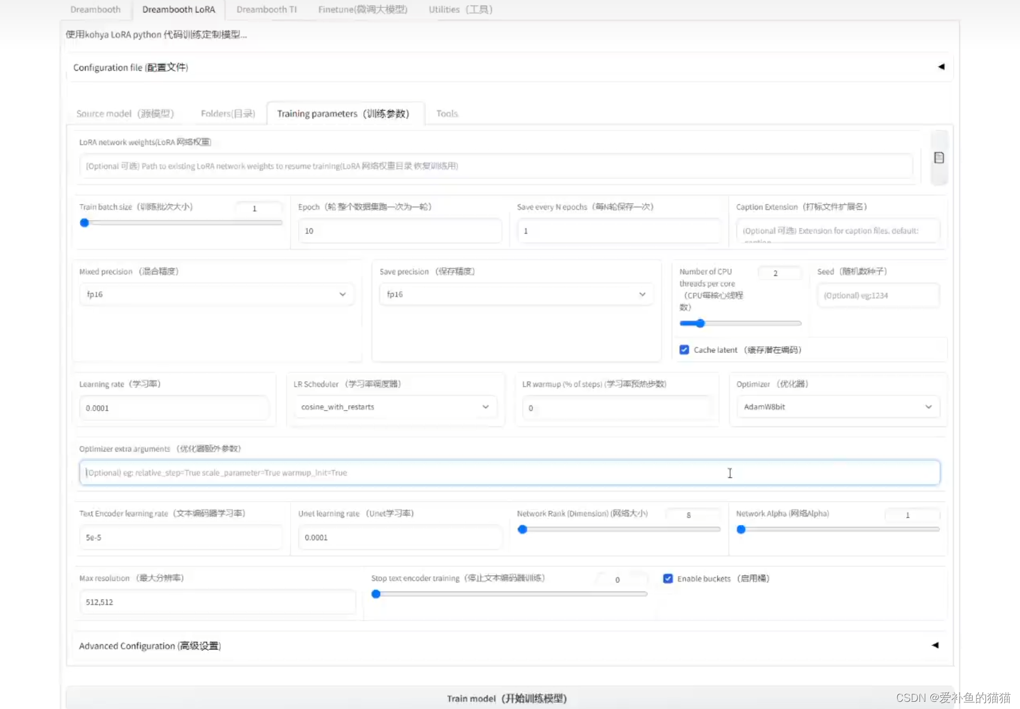Click the Unet learning rate field
This screenshot has height=709, width=1020.
point(400,537)
